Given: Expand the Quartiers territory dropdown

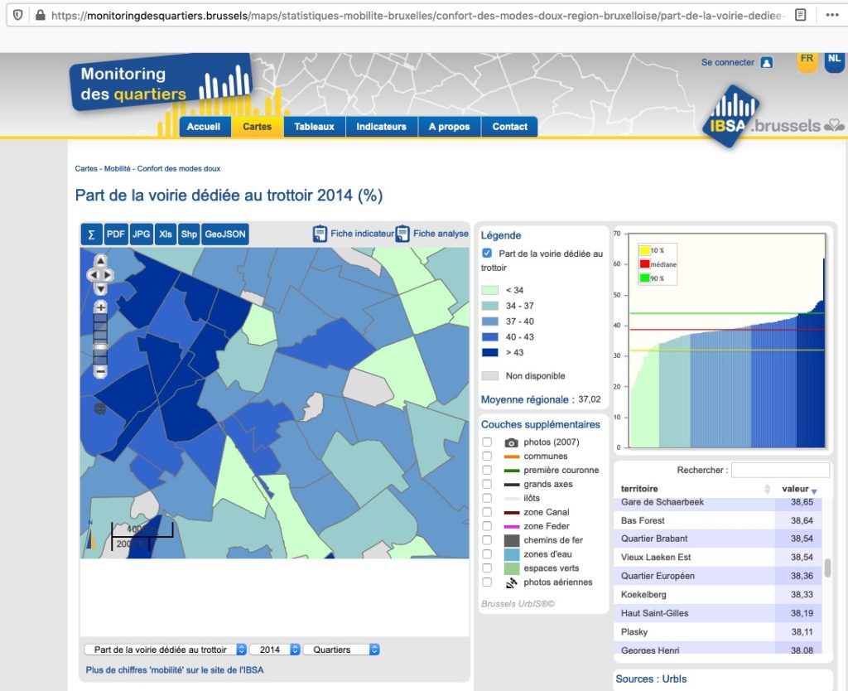Looking at the screenshot, I should pyautogui.click(x=341, y=650).
